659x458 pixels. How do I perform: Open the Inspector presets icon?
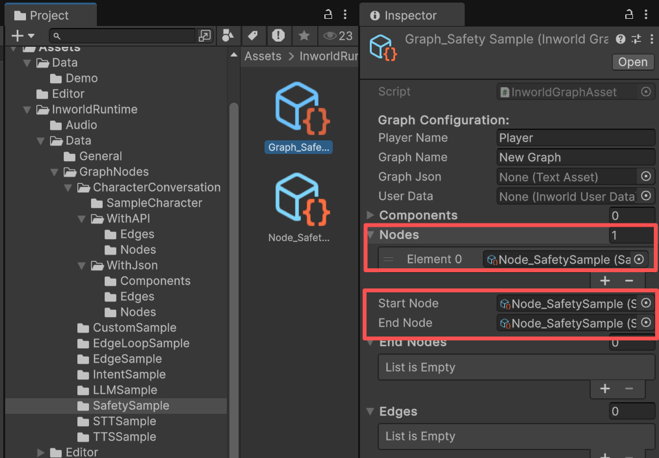coord(636,39)
